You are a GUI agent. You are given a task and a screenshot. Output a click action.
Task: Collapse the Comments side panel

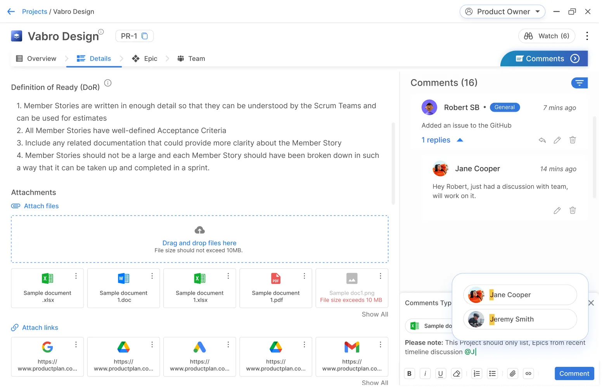click(575, 59)
